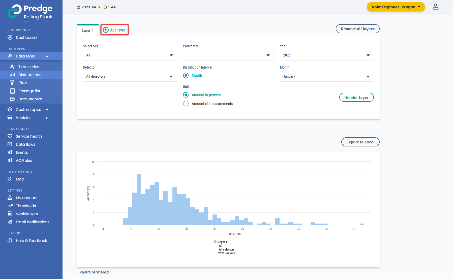The width and height of the screenshot is (453, 279).
Task: Expand the Year dropdown showing 2023
Action: point(326,55)
